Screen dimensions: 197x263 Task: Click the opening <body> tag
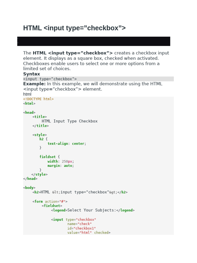point(29,188)
